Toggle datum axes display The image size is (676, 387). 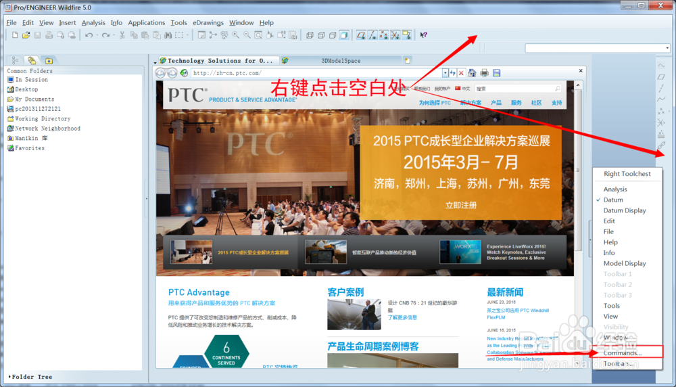(x=372, y=35)
